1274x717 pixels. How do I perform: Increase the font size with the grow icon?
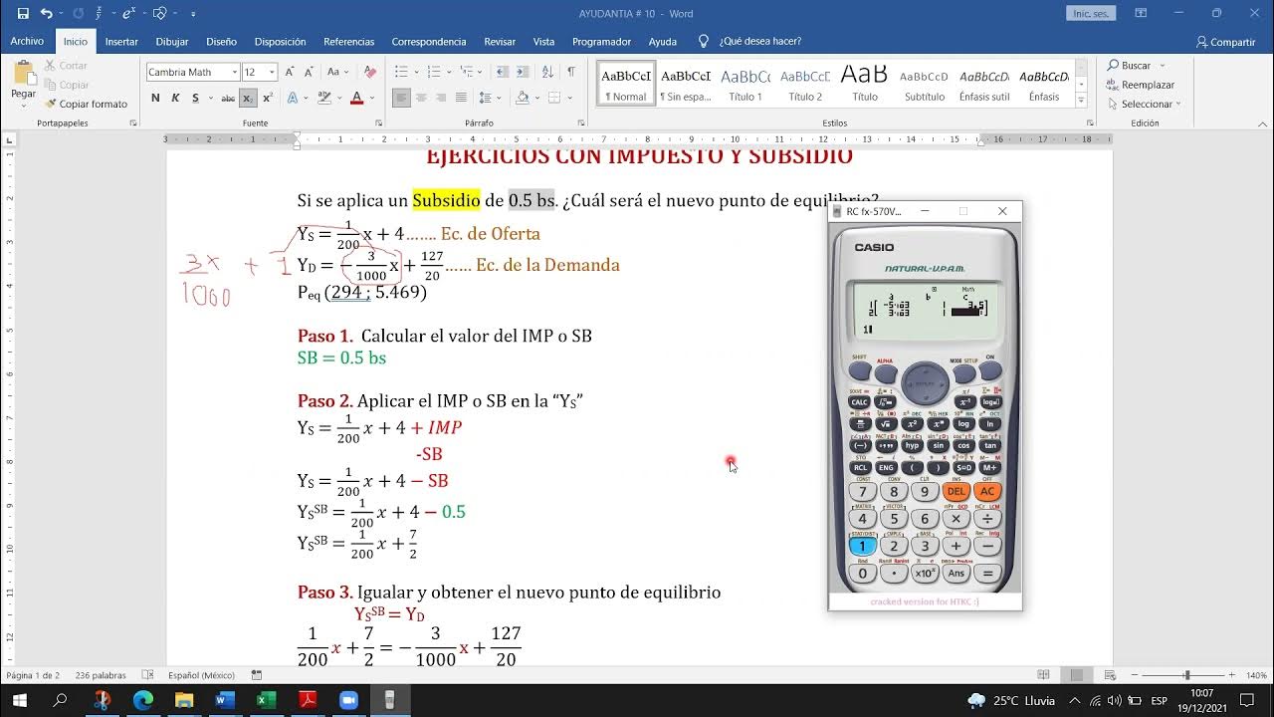pyautogui.click(x=290, y=72)
